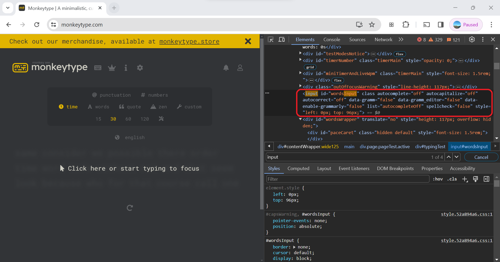Open the Computed styles tab
The image size is (500, 262).
298,169
